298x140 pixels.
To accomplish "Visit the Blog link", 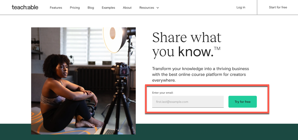I will [x=91, y=8].
